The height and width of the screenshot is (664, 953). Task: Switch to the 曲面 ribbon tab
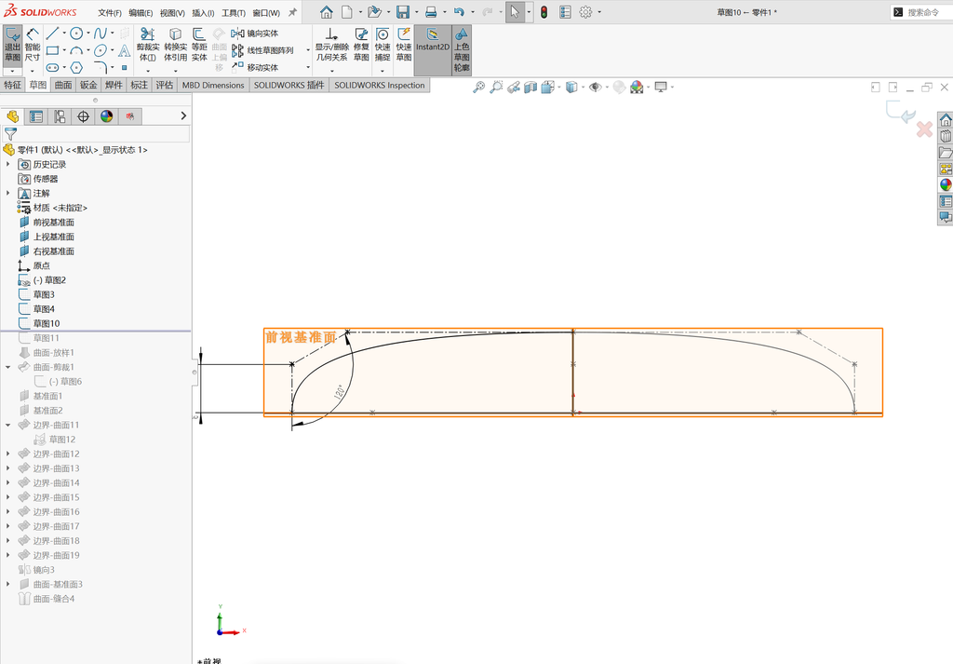pos(63,85)
